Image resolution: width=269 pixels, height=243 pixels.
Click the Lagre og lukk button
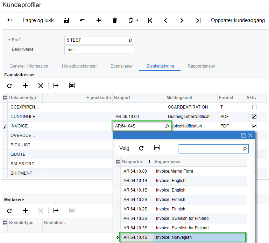(x=38, y=20)
